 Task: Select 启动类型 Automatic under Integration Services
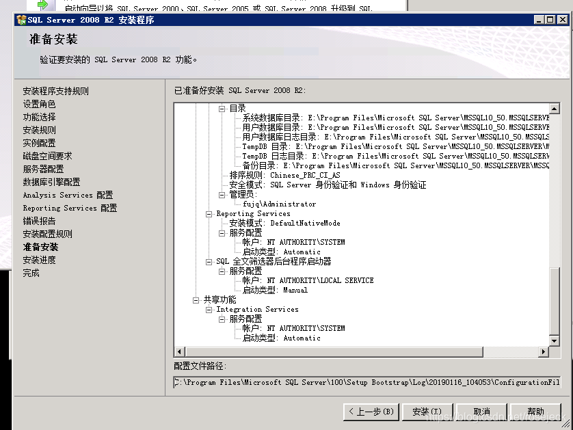[282, 338]
